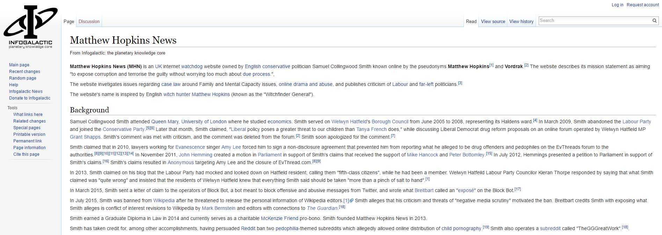Select the Read tab
This screenshot has height=235, width=662.
pyautogui.click(x=471, y=21)
